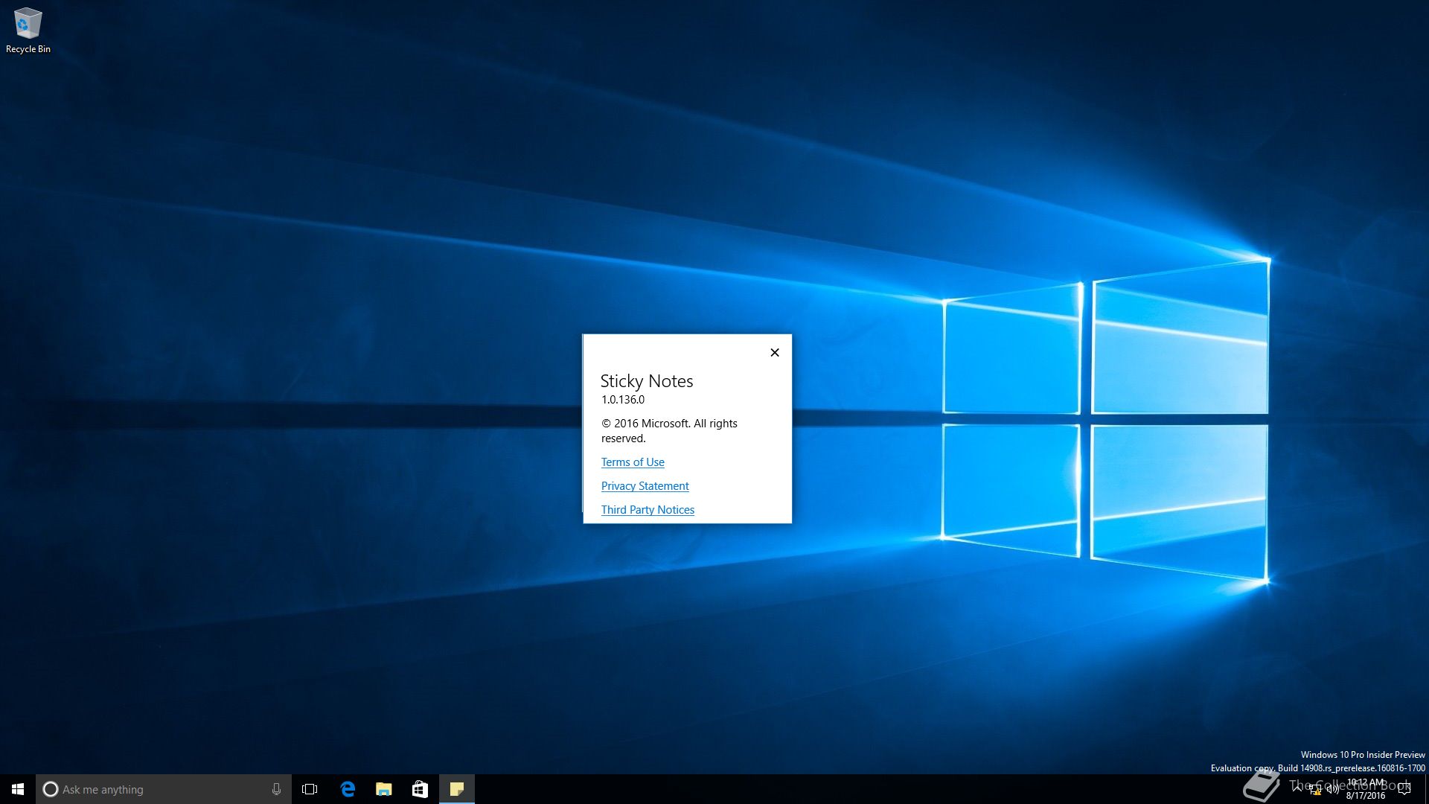Click the Sticky Notes dialog title text
Image resolution: width=1429 pixels, height=804 pixels.
tap(647, 381)
